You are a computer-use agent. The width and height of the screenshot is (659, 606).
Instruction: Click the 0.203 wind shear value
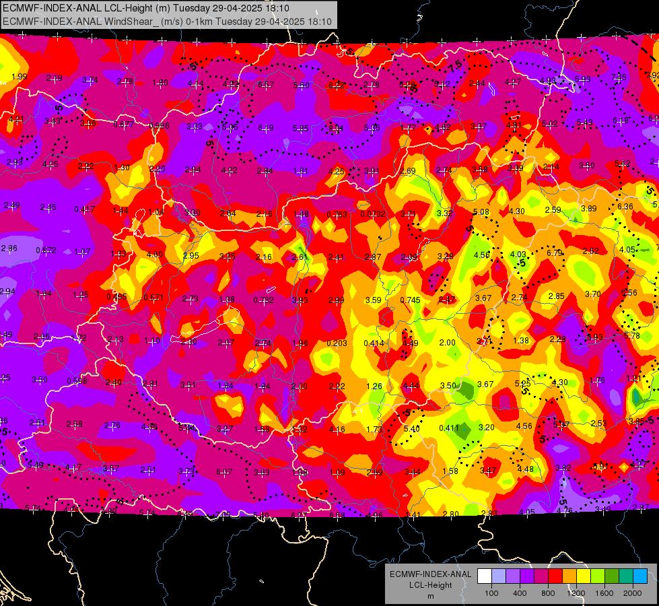coord(337,343)
